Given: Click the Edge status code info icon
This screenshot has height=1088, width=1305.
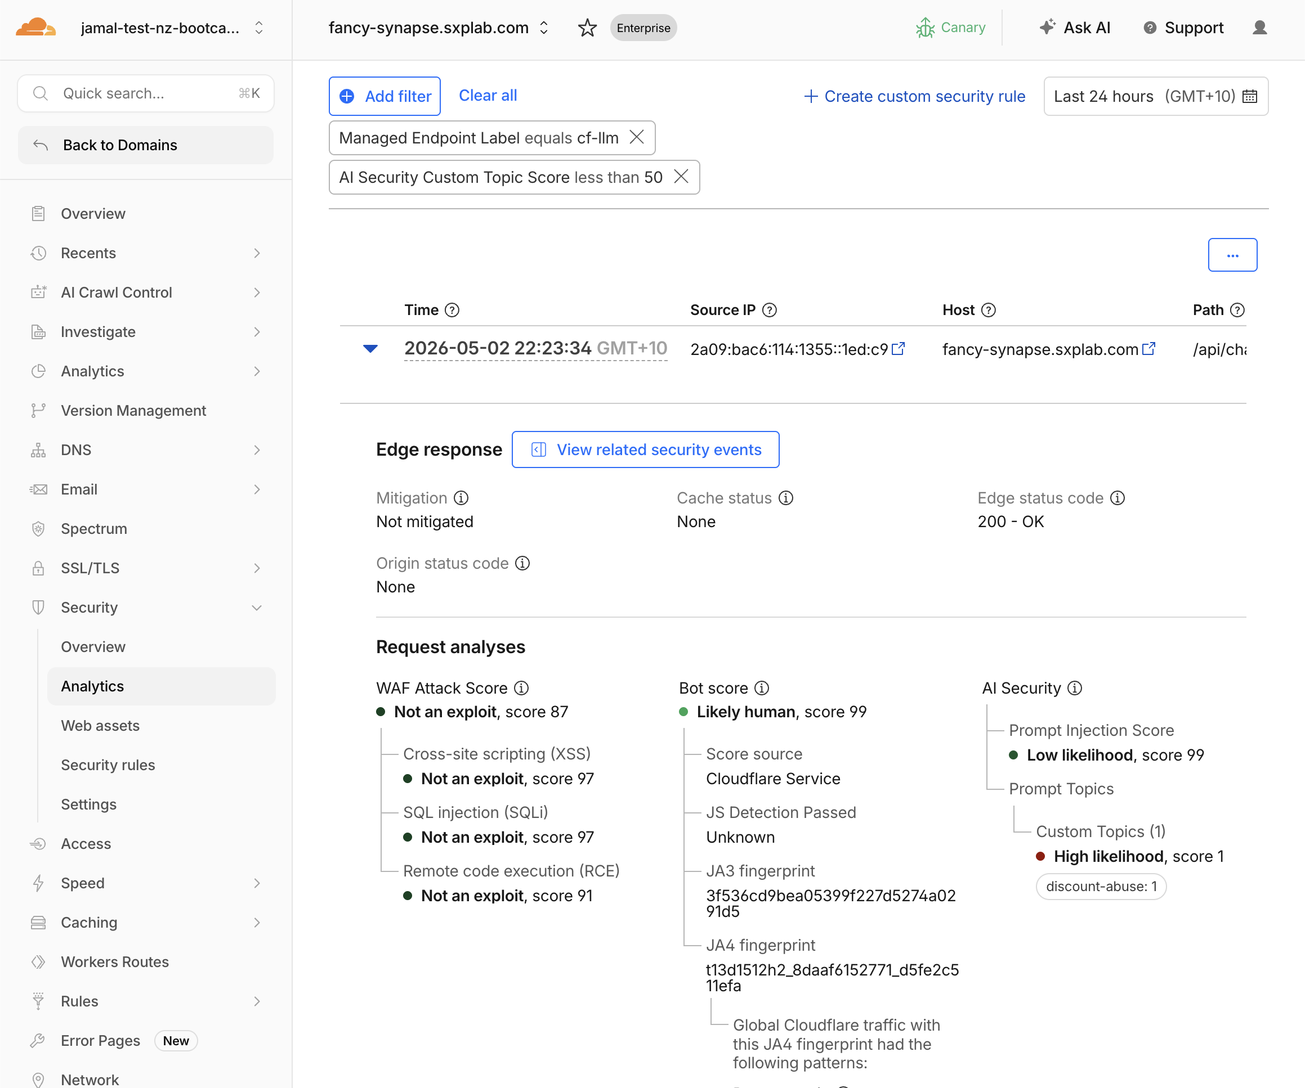Looking at the screenshot, I should (1118, 498).
